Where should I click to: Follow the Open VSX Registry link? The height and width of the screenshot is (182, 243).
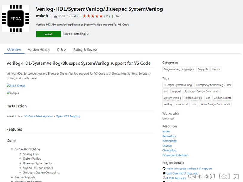pyautogui.click(x=68, y=116)
